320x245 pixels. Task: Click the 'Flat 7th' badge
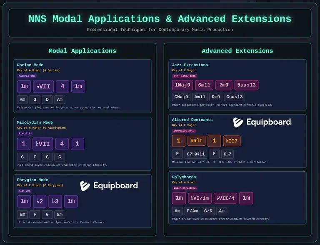pos(25,133)
